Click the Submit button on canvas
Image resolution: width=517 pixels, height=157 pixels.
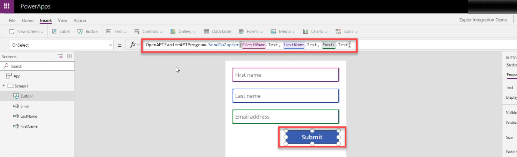coord(312,137)
